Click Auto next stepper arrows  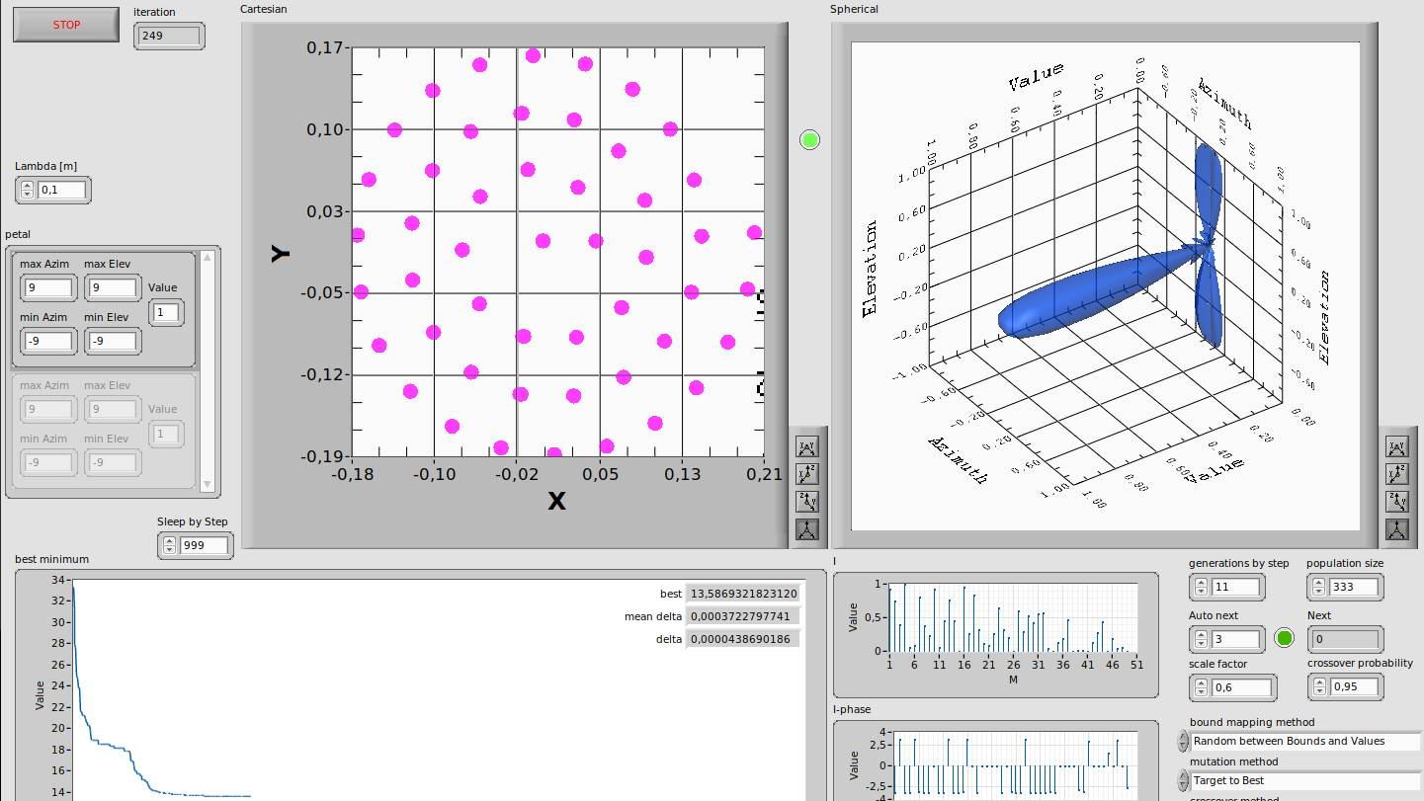point(1202,639)
